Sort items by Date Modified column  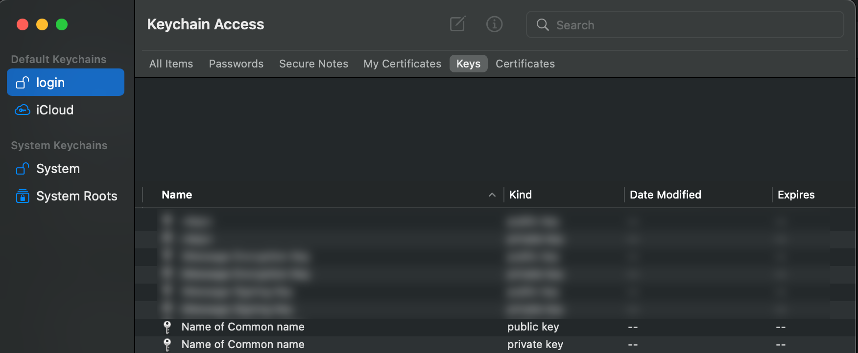point(665,195)
